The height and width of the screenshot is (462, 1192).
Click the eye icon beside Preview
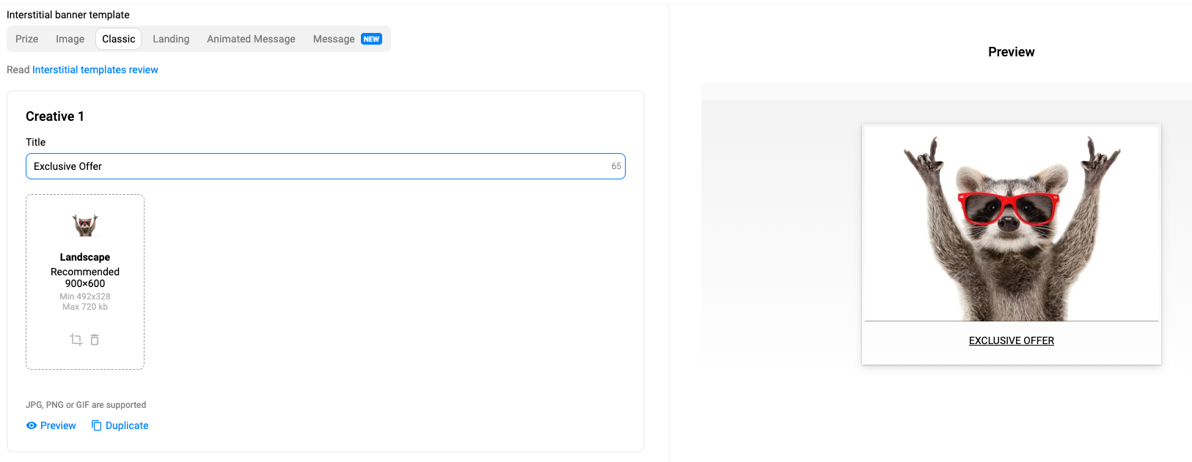tap(32, 425)
